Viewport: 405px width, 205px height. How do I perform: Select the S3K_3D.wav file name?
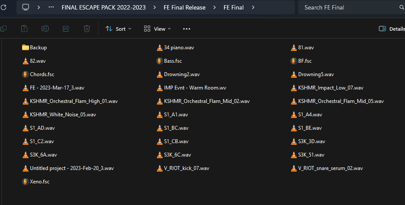tap(312, 141)
